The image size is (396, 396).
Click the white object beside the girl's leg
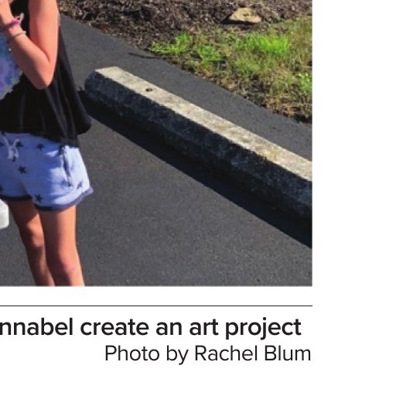coord(4,214)
